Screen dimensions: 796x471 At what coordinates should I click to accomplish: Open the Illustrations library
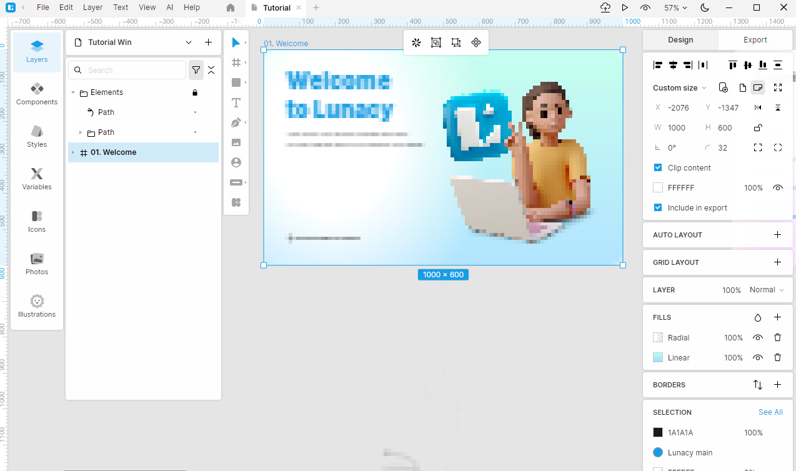point(37,306)
